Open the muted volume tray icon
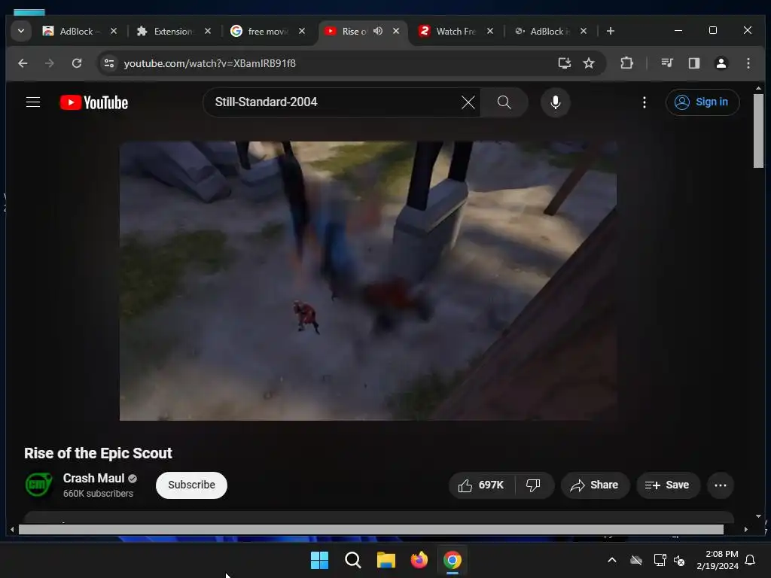This screenshot has width=771, height=578. coord(679,560)
